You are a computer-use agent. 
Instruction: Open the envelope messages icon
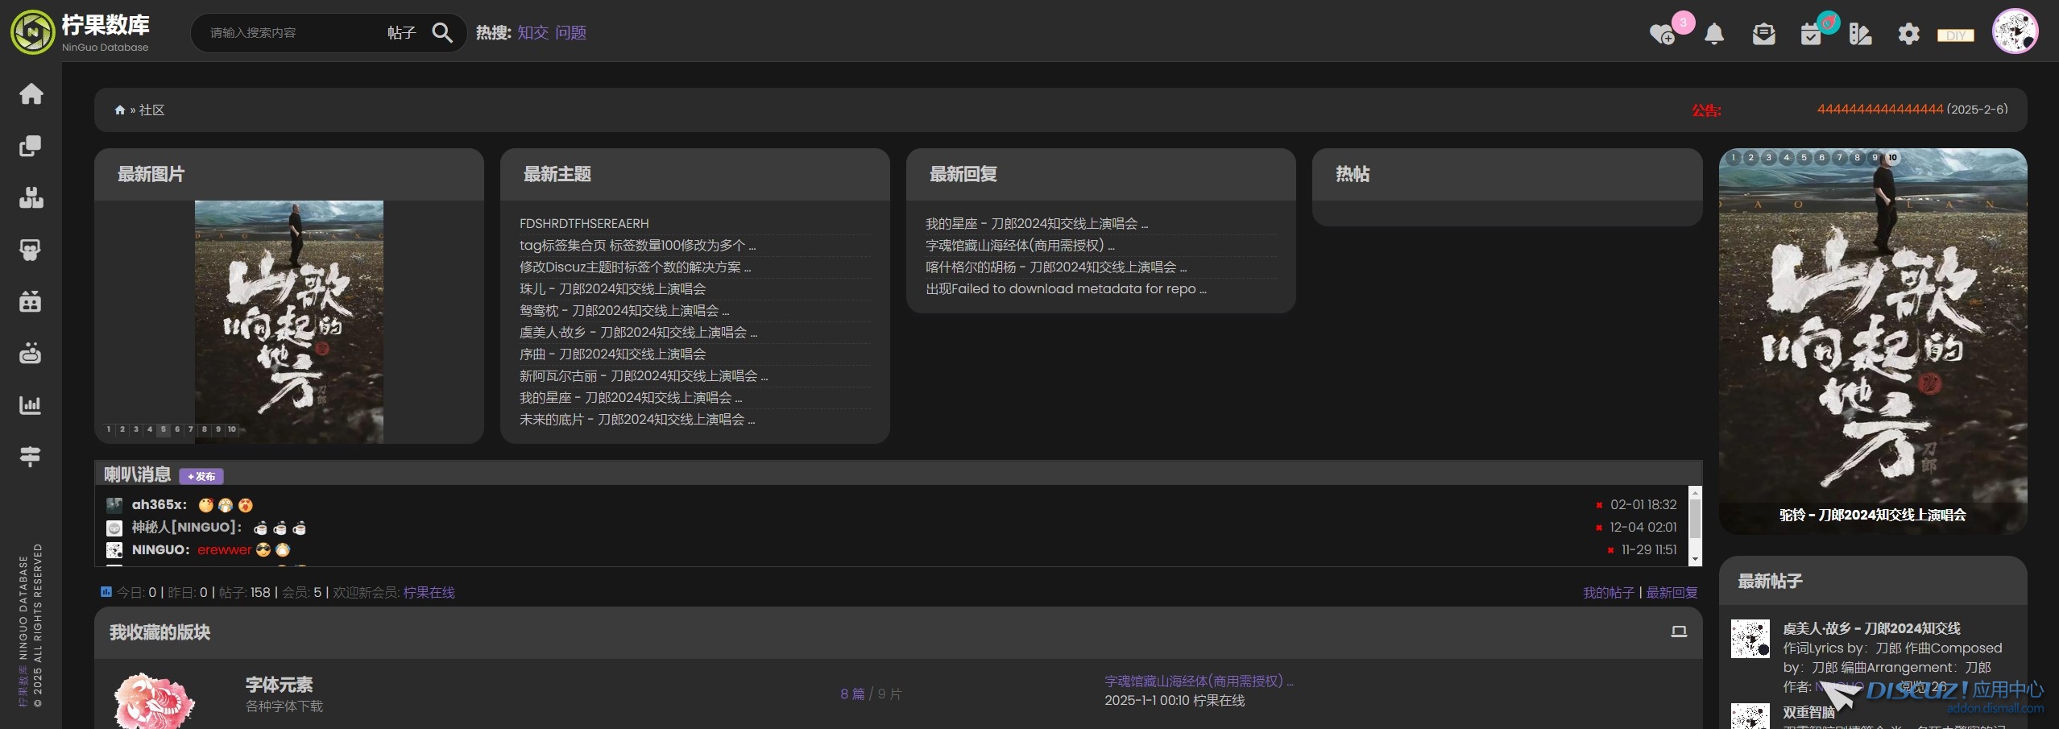tap(1763, 34)
